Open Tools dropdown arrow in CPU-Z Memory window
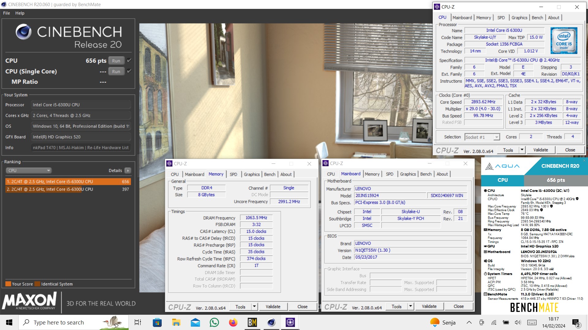The image size is (588, 330). 254,306
